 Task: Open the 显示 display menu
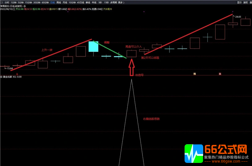point(239,2)
